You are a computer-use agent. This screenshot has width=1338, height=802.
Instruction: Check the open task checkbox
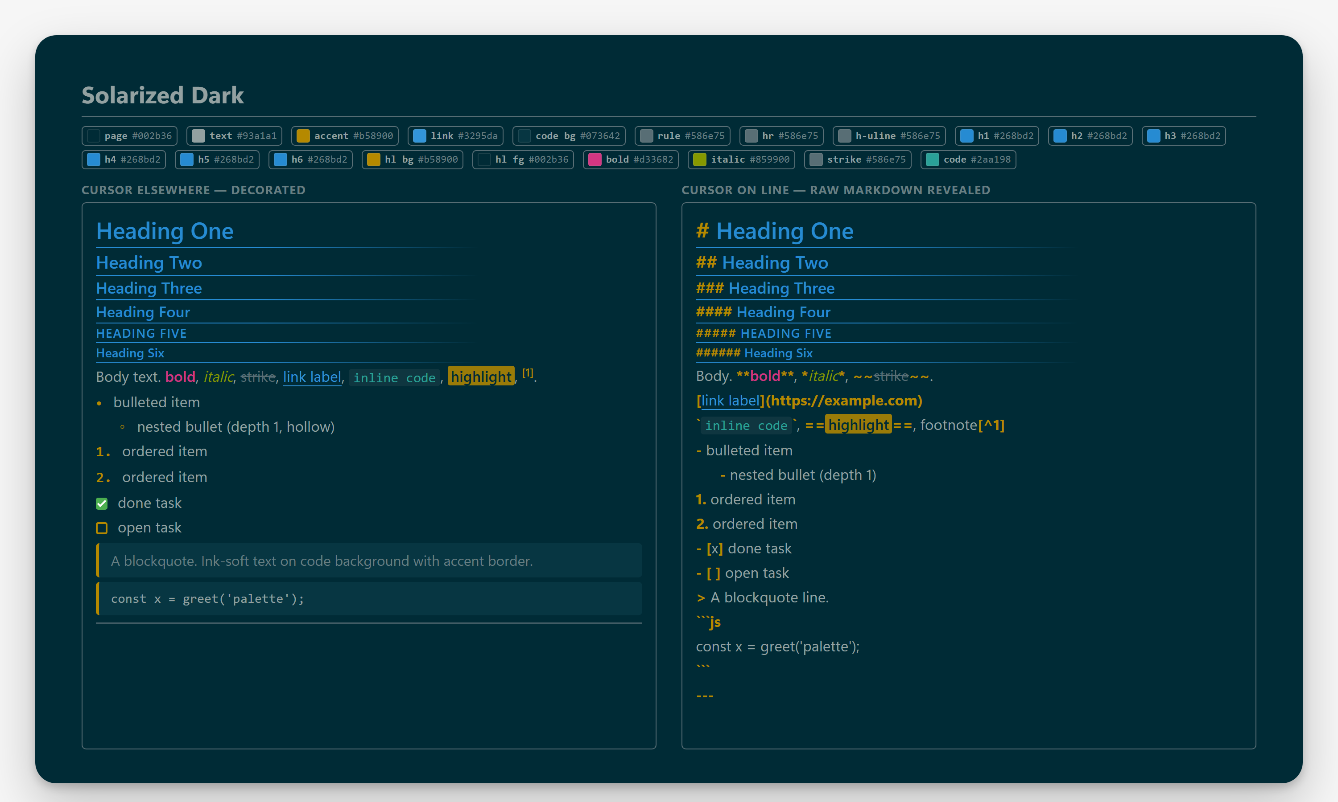(102, 528)
